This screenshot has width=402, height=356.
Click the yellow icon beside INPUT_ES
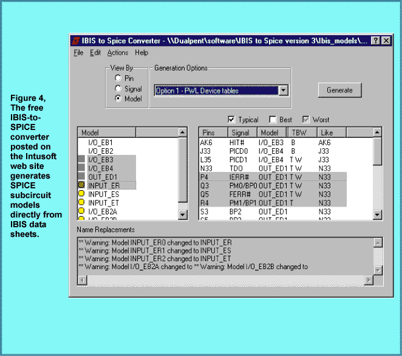[x=81, y=194]
